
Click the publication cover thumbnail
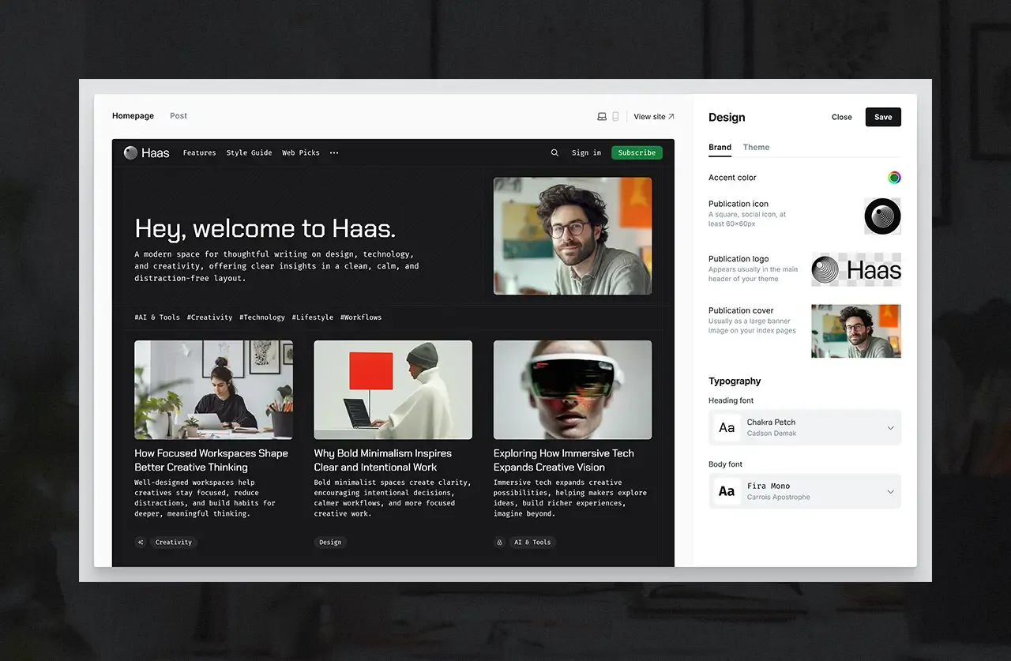click(x=855, y=331)
